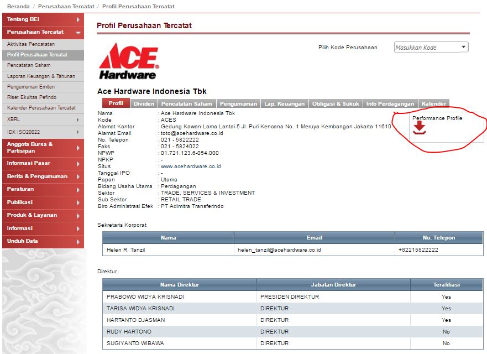The height and width of the screenshot is (354, 487).
Task: Click the PRESIDEN DIREKTUR cell
Action: (333, 297)
